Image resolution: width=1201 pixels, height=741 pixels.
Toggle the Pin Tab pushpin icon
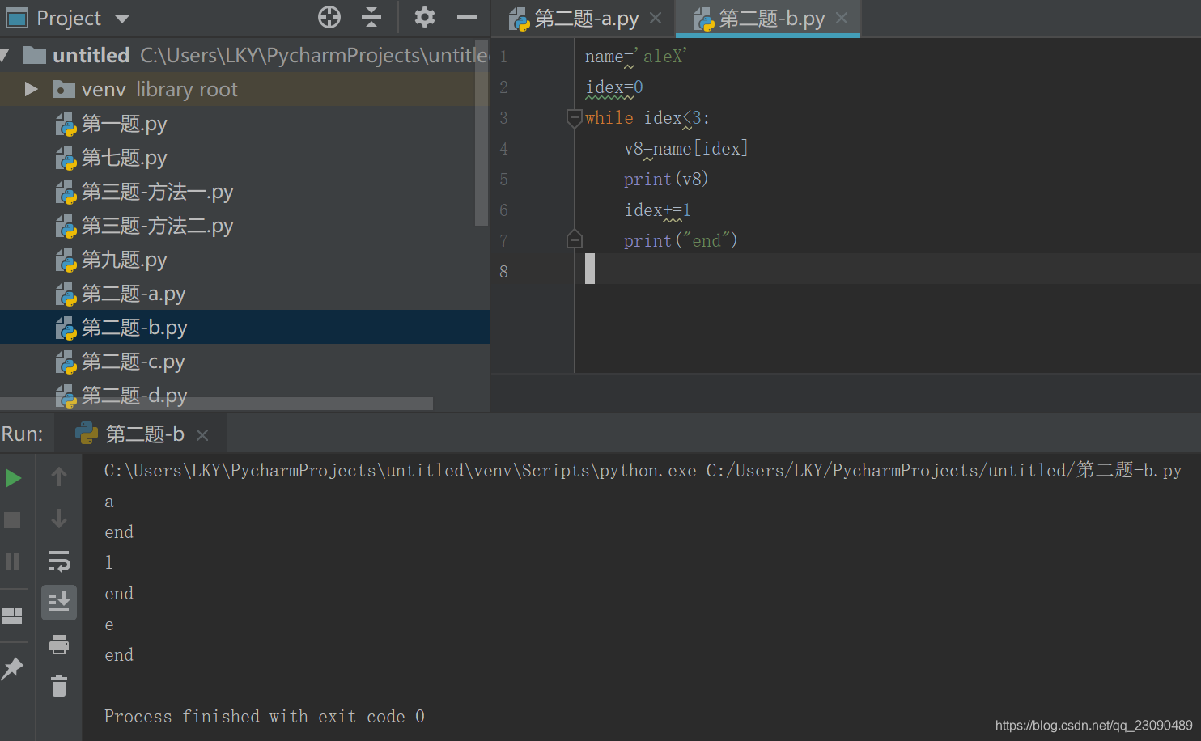click(x=12, y=668)
